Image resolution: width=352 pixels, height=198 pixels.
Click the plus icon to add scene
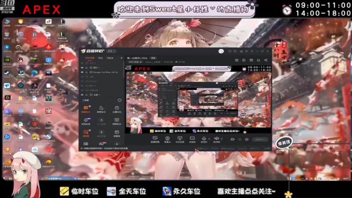[x=121, y=58]
